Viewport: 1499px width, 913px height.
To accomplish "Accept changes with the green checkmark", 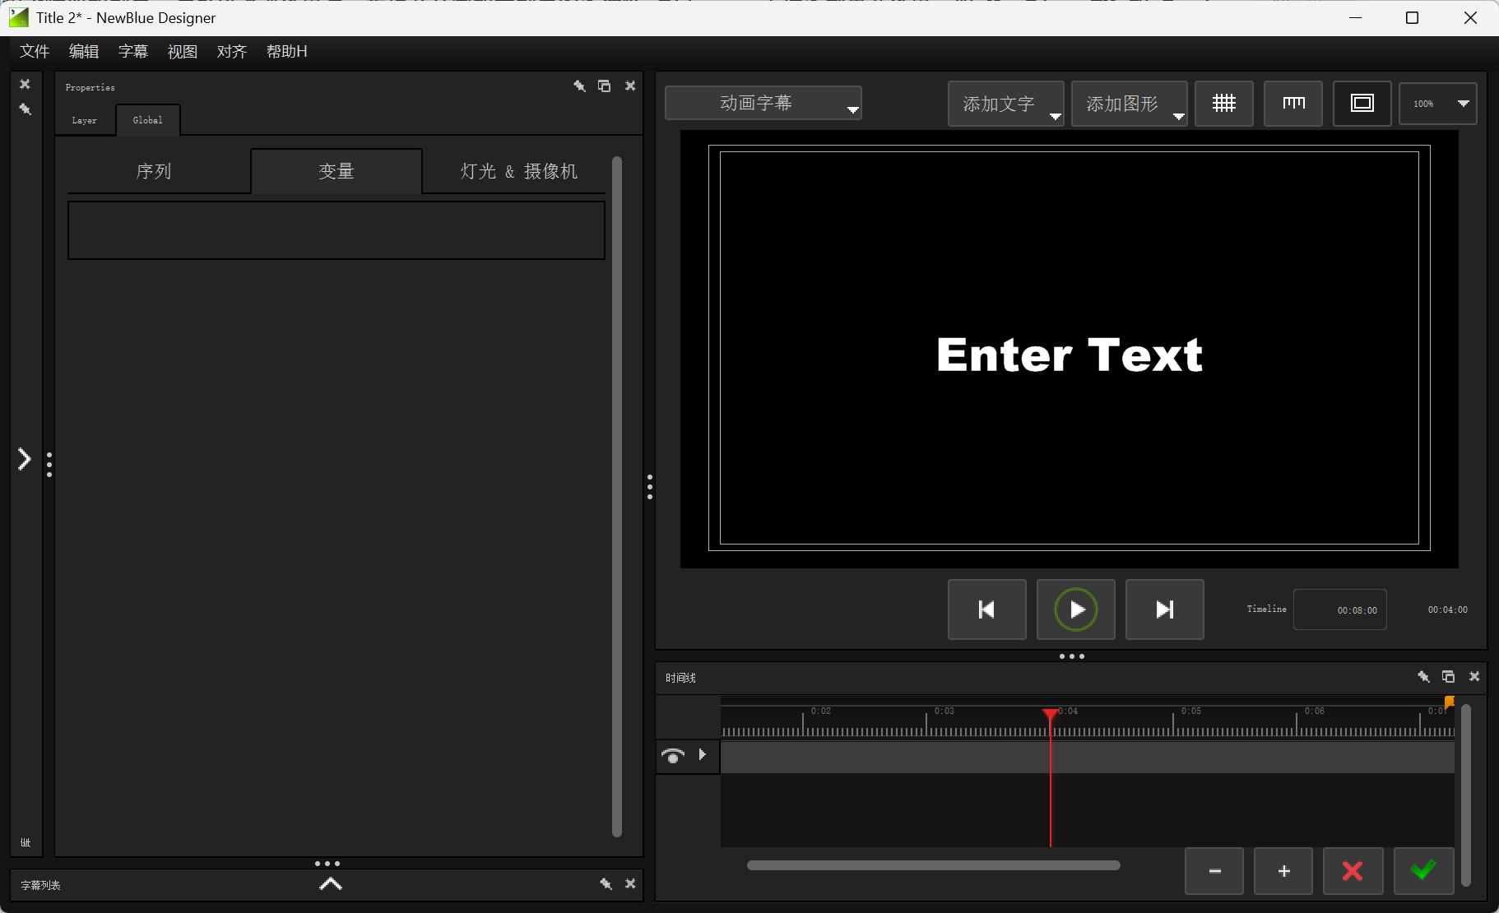I will pyautogui.click(x=1423, y=871).
